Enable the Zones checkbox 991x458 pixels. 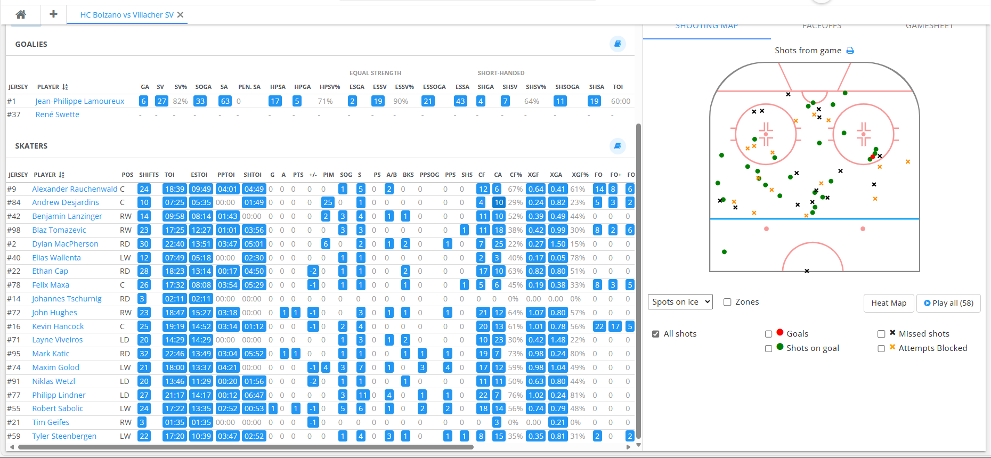click(x=727, y=302)
